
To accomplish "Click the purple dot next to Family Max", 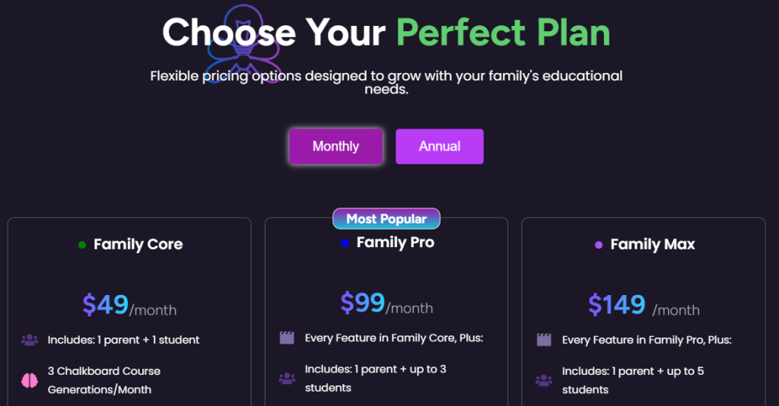I will coord(599,245).
